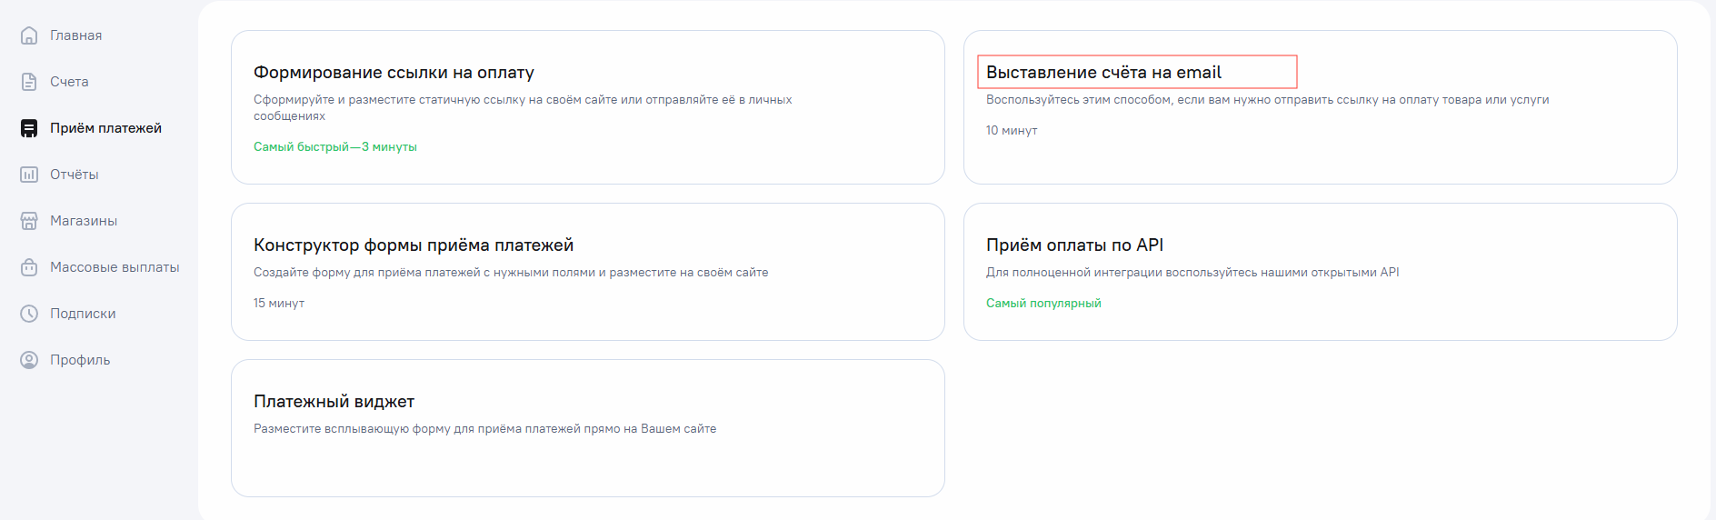The width and height of the screenshot is (1716, 520).
Task: Click the subscriptions clock icon
Action: click(x=29, y=314)
